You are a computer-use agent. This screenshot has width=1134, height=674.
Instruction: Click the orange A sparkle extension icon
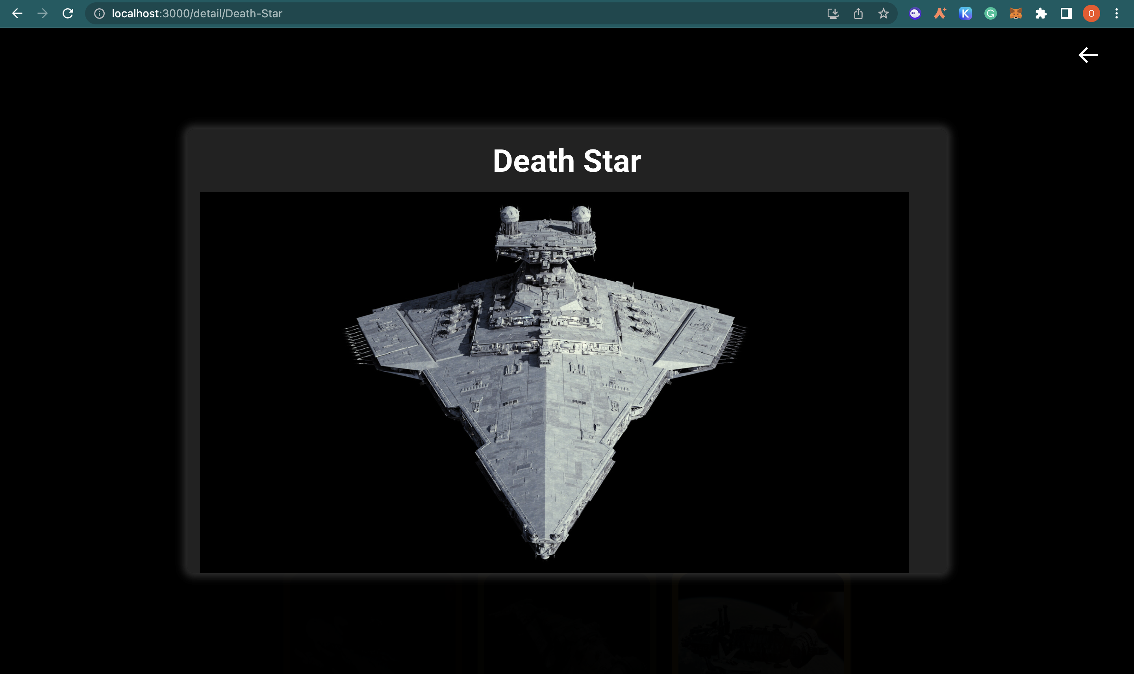(x=940, y=14)
